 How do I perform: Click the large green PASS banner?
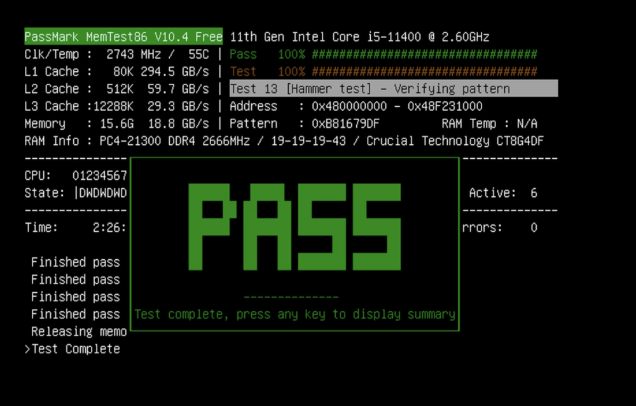[x=295, y=227]
